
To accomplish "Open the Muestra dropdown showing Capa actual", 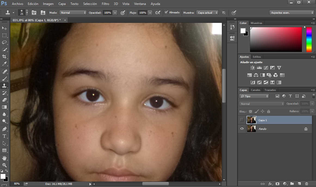I will [207, 12].
